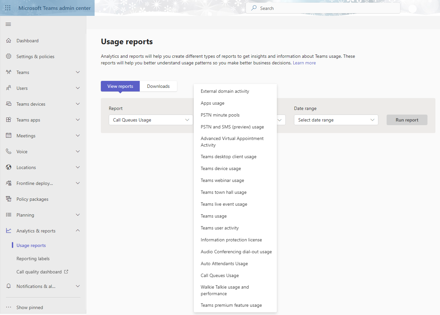Select Teams webinar usage option

(235, 180)
